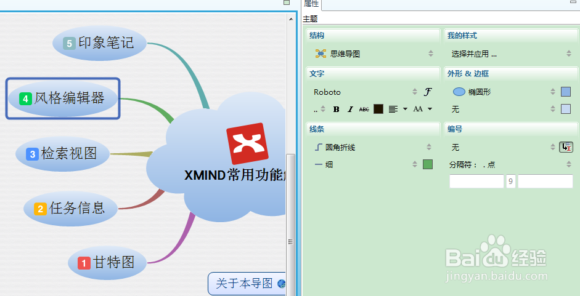
Task: Click the XMind logo in central topic
Action: [247, 144]
